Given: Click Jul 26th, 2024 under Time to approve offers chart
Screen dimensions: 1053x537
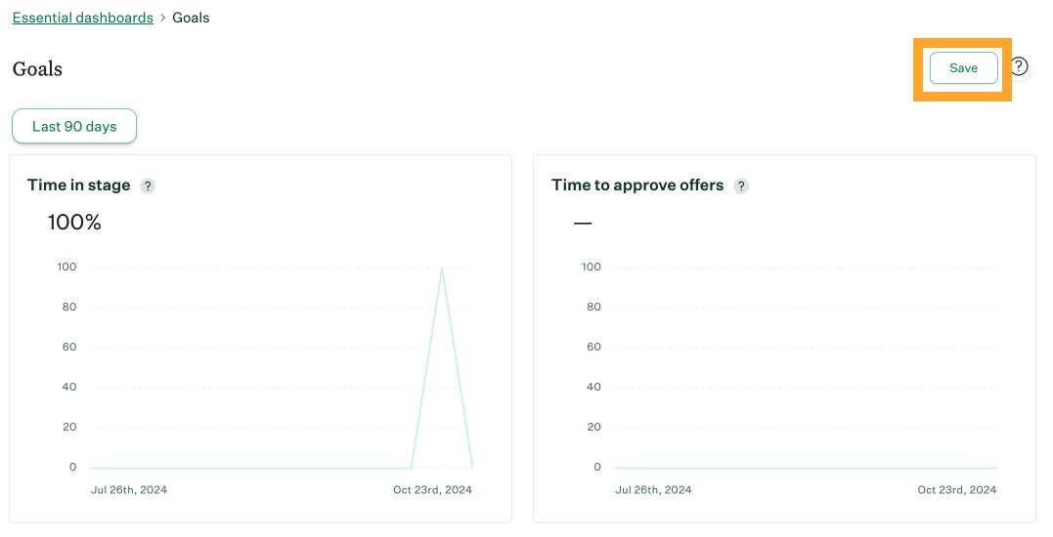Looking at the screenshot, I should pos(653,490).
